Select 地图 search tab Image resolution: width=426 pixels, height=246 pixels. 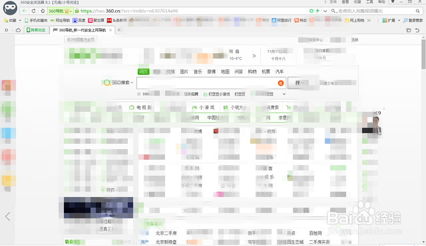(225, 72)
